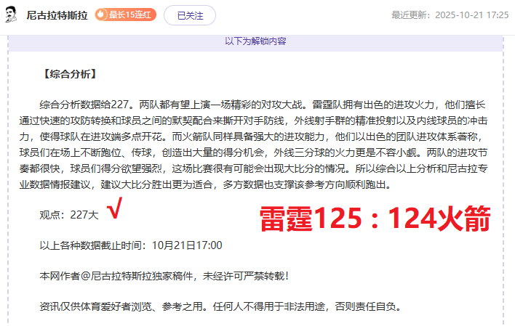Image resolution: width=515 pixels, height=326 pixels.
Task: Click the line starting 通过快速的攻防转换
Action: [x=253, y=121]
